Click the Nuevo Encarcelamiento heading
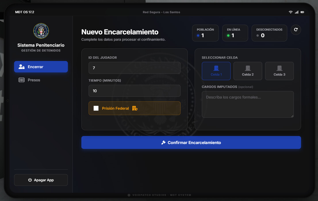 coord(120,32)
